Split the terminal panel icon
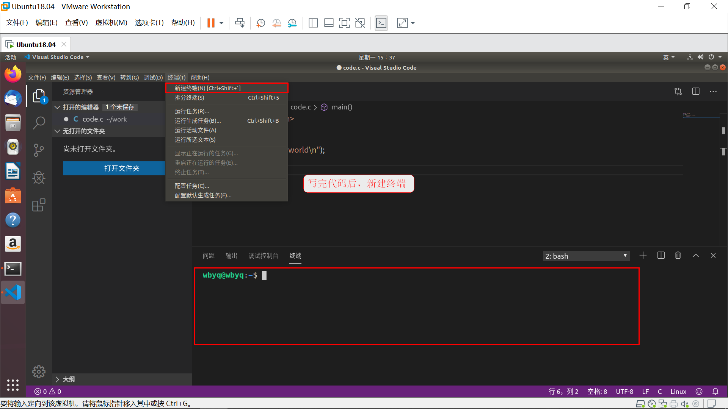The image size is (728, 409). (661, 256)
